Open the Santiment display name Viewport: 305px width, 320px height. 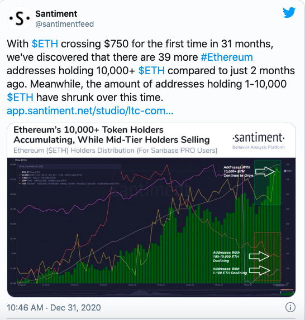tap(56, 14)
